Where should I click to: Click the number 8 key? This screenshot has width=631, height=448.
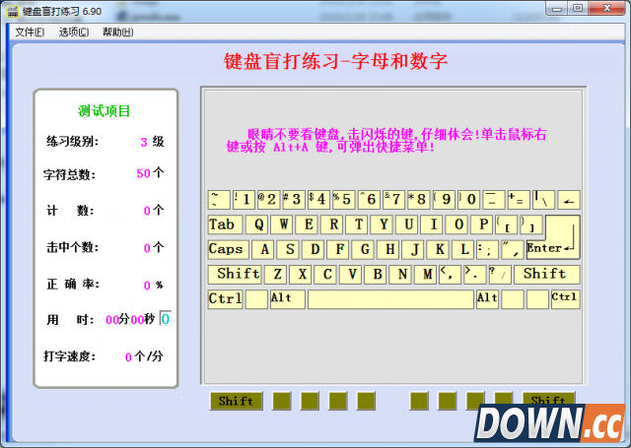[419, 200]
